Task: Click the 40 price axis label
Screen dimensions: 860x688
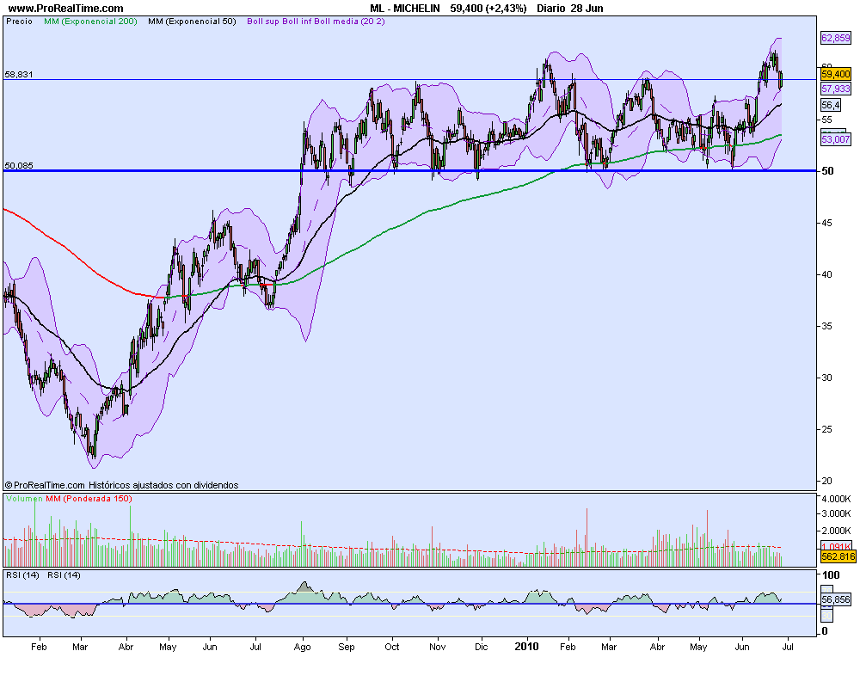Action: click(x=827, y=274)
